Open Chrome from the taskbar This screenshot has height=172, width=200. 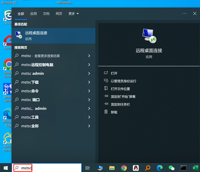click(x=124, y=168)
